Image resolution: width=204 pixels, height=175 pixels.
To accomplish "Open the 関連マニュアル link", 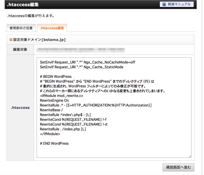I will 177,5.
